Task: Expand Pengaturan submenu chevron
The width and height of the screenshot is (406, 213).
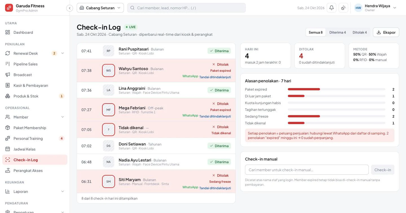Action: (x=63, y=212)
